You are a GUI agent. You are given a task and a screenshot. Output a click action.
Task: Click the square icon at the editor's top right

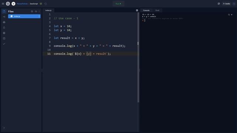pyautogui.click(x=137, y=10)
